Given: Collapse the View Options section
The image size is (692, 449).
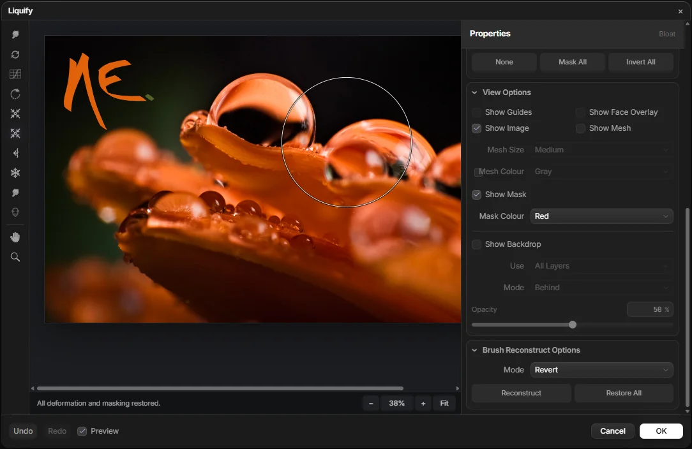Looking at the screenshot, I should pyautogui.click(x=474, y=92).
